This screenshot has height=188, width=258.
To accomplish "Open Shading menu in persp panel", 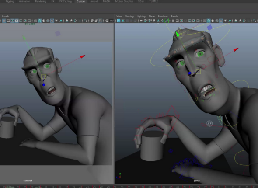I will [x=129, y=16].
